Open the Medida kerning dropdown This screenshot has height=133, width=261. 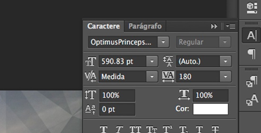coord(152,77)
